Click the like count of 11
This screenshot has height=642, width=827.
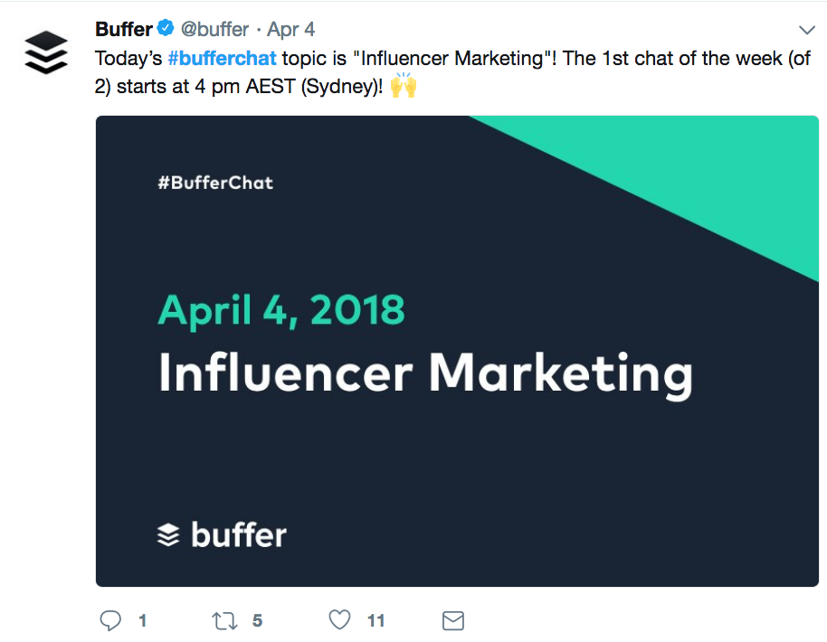pyautogui.click(x=376, y=620)
